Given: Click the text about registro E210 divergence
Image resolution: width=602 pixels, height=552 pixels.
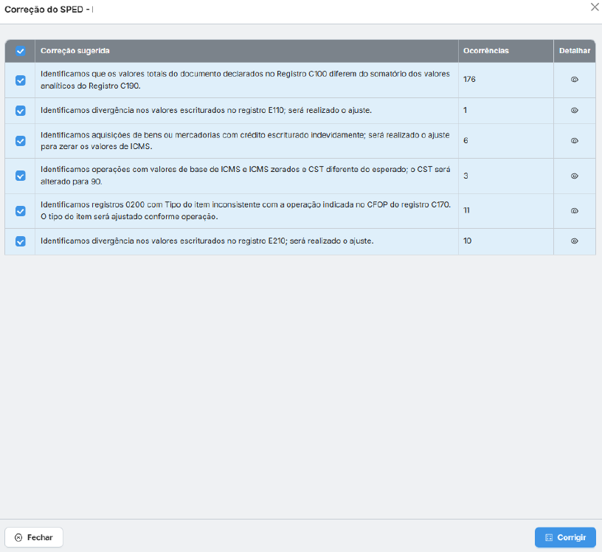Looking at the screenshot, I should 207,241.
